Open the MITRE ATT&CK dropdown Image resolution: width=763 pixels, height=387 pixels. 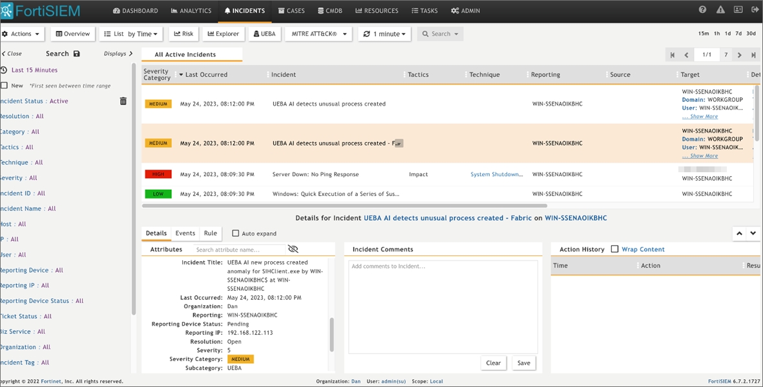318,33
